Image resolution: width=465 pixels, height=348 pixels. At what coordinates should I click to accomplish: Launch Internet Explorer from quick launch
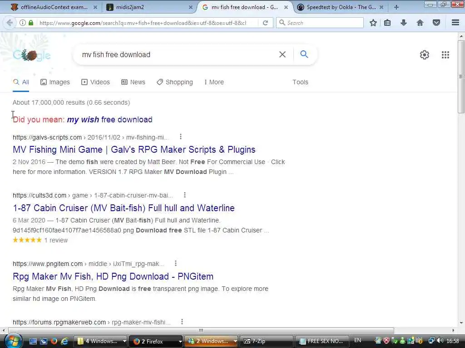pyautogui.click(x=64, y=341)
